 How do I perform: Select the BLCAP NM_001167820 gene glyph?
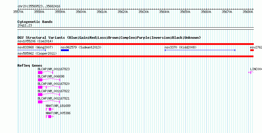49,87
